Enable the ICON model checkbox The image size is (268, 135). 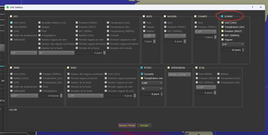[196, 67]
